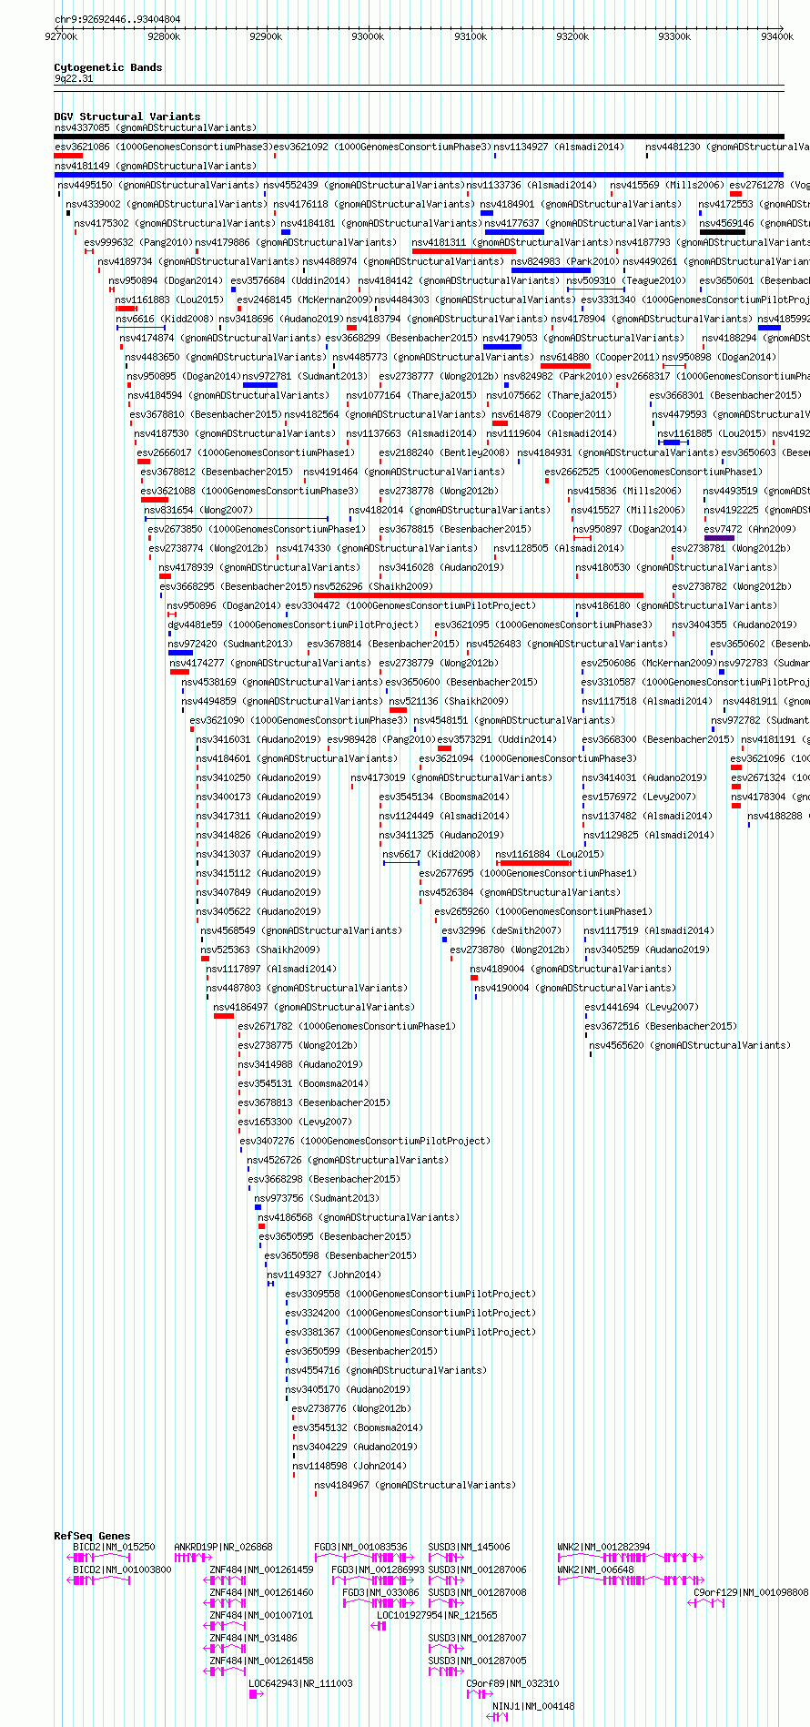Viewport: 810px width, 1727px height.
Task: Click the 92800k ruler position label
Action: [164, 36]
